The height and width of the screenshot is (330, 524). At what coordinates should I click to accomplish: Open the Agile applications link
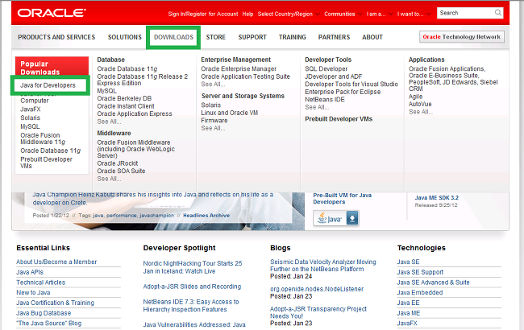point(415,97)
